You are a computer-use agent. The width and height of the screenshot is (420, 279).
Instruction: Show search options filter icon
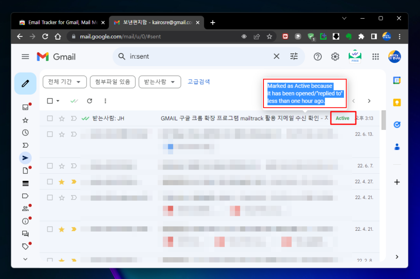click(x=294, y=56)
